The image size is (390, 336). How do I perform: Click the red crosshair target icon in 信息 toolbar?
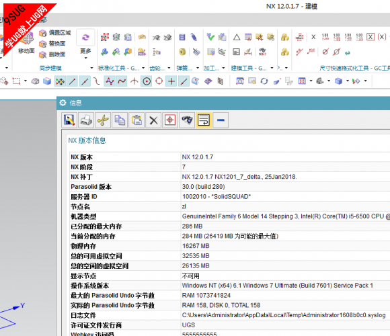tap(170, 120)
